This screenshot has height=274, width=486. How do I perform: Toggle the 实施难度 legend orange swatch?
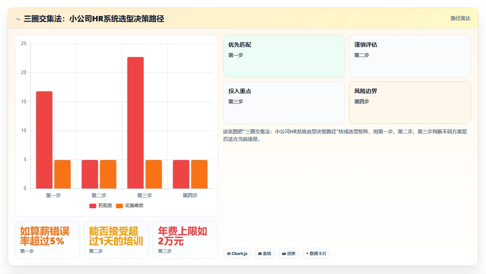tap(120, 206)
